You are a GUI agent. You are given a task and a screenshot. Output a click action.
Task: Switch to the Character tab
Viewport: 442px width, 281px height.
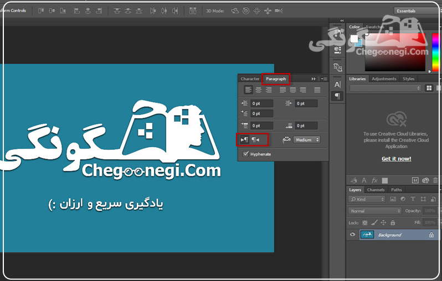click(x=250, y=79)
